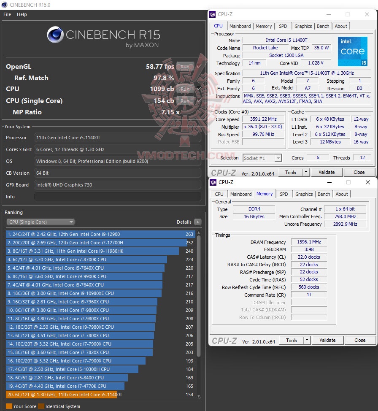The image size is (378, 411).
Task: Select ranking row 17 Core i5-10300H
Action: (x=100, y=369)
